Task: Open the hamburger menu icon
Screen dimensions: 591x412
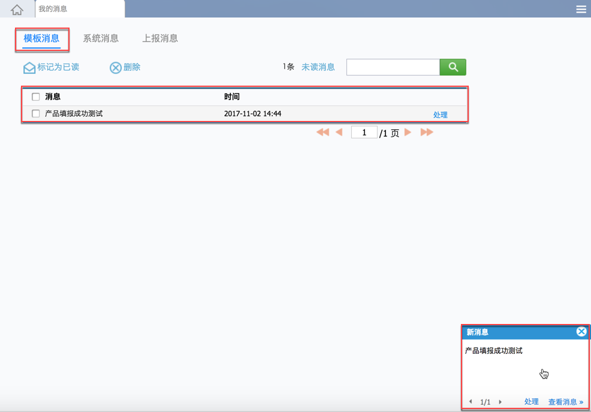Action: (x=581, y=9)
